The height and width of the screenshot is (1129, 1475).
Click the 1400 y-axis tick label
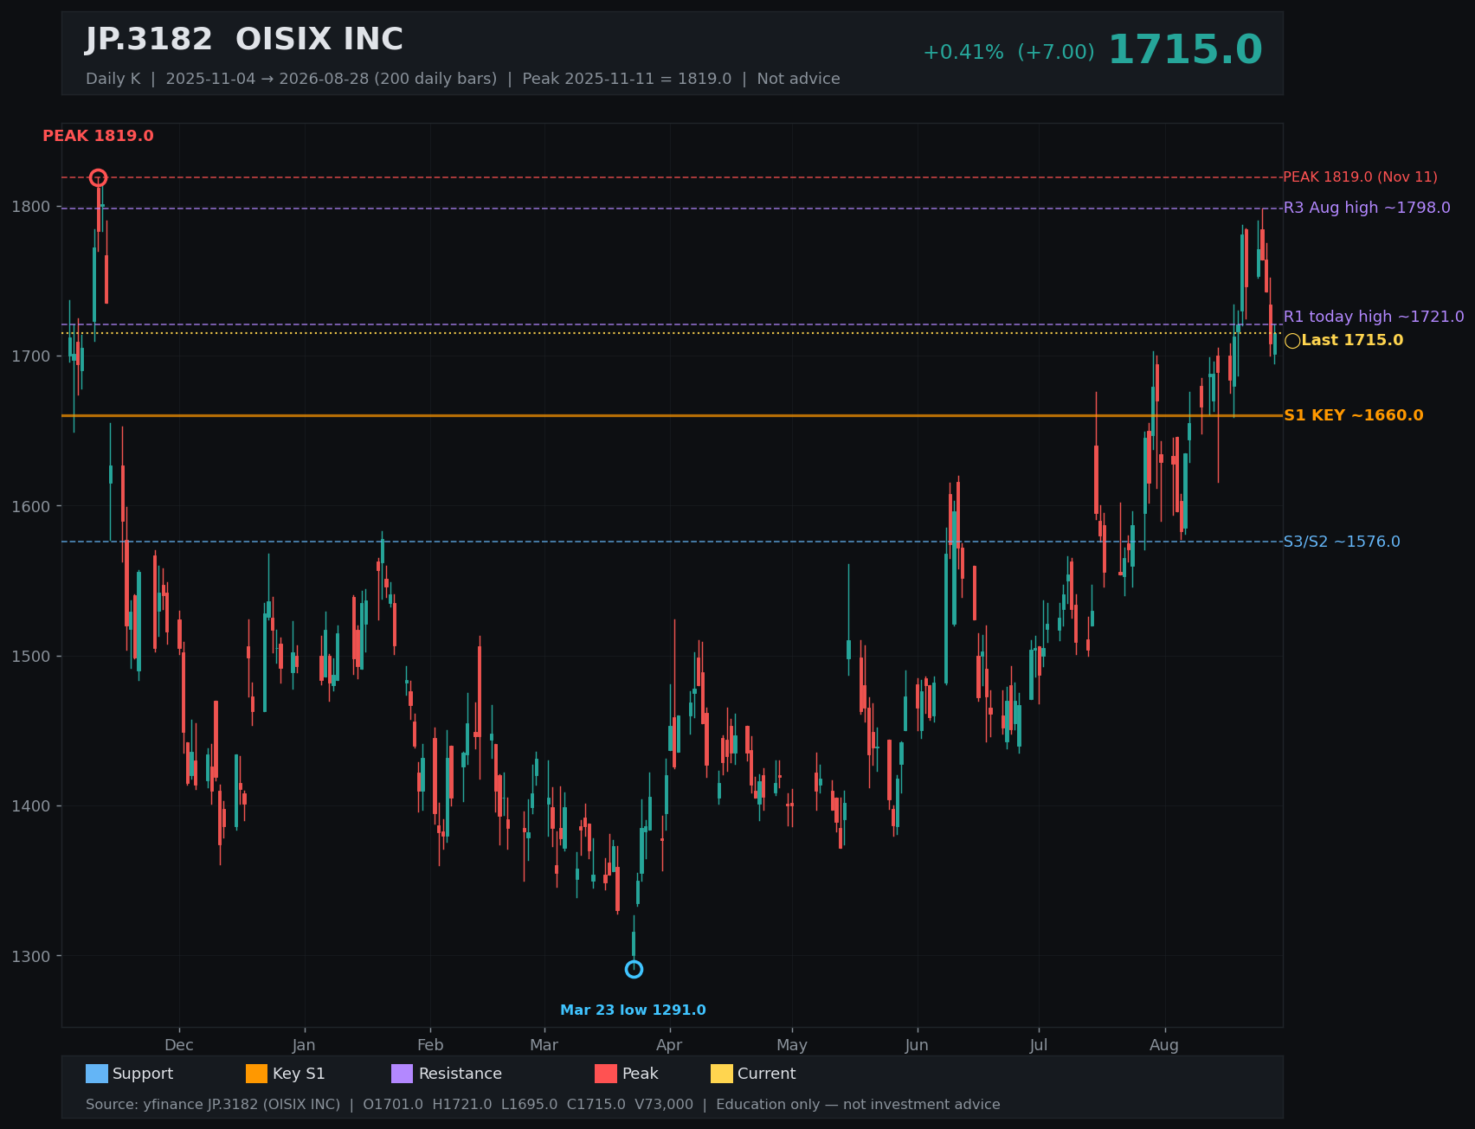click(x=31, y=806)
